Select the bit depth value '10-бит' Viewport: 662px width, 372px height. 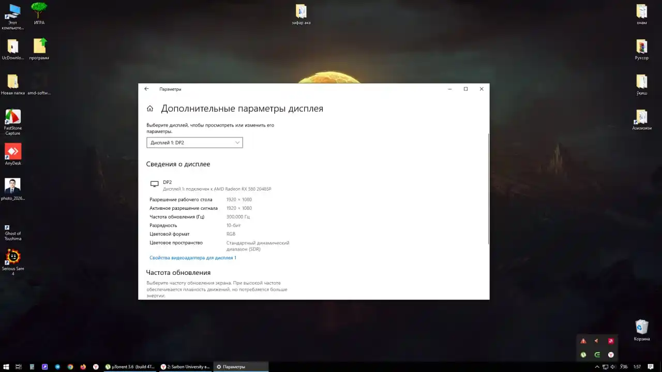coord(234,225)
